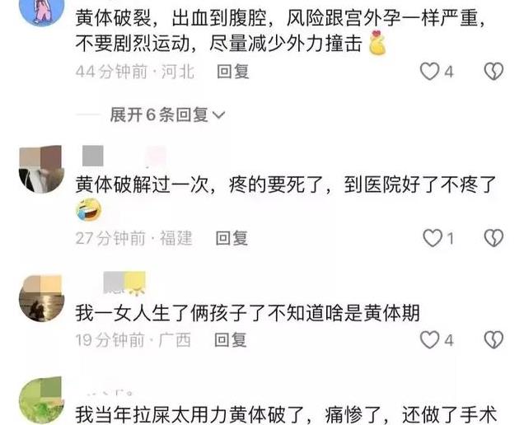
Task: Open green avatar of bottom commenter
Action: coord(41,401)
